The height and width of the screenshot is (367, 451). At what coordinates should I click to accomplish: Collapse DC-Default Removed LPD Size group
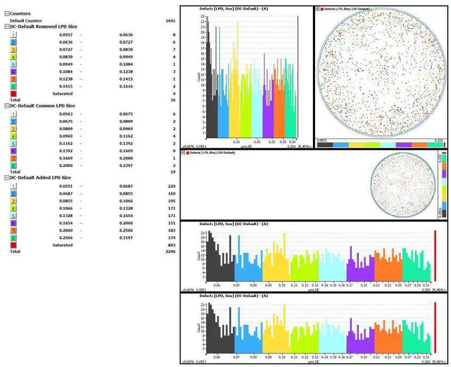click(7, 26)
